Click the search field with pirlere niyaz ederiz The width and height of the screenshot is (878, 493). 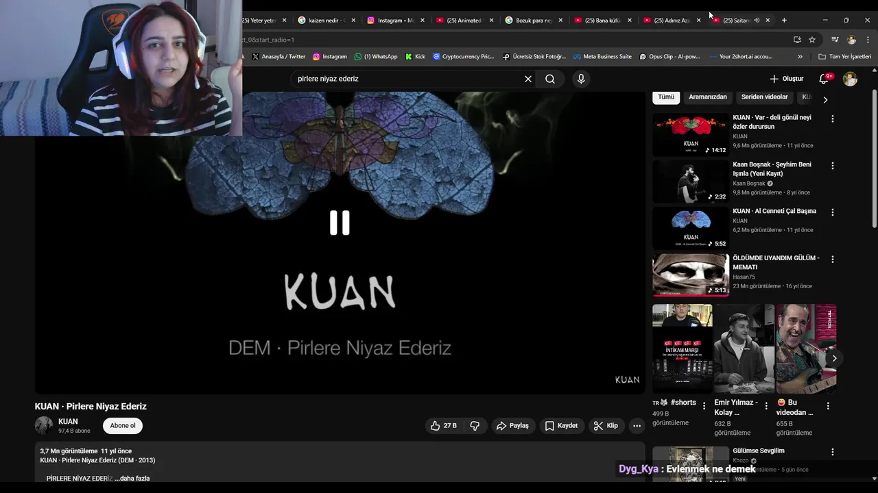click(x=407, y=79)
